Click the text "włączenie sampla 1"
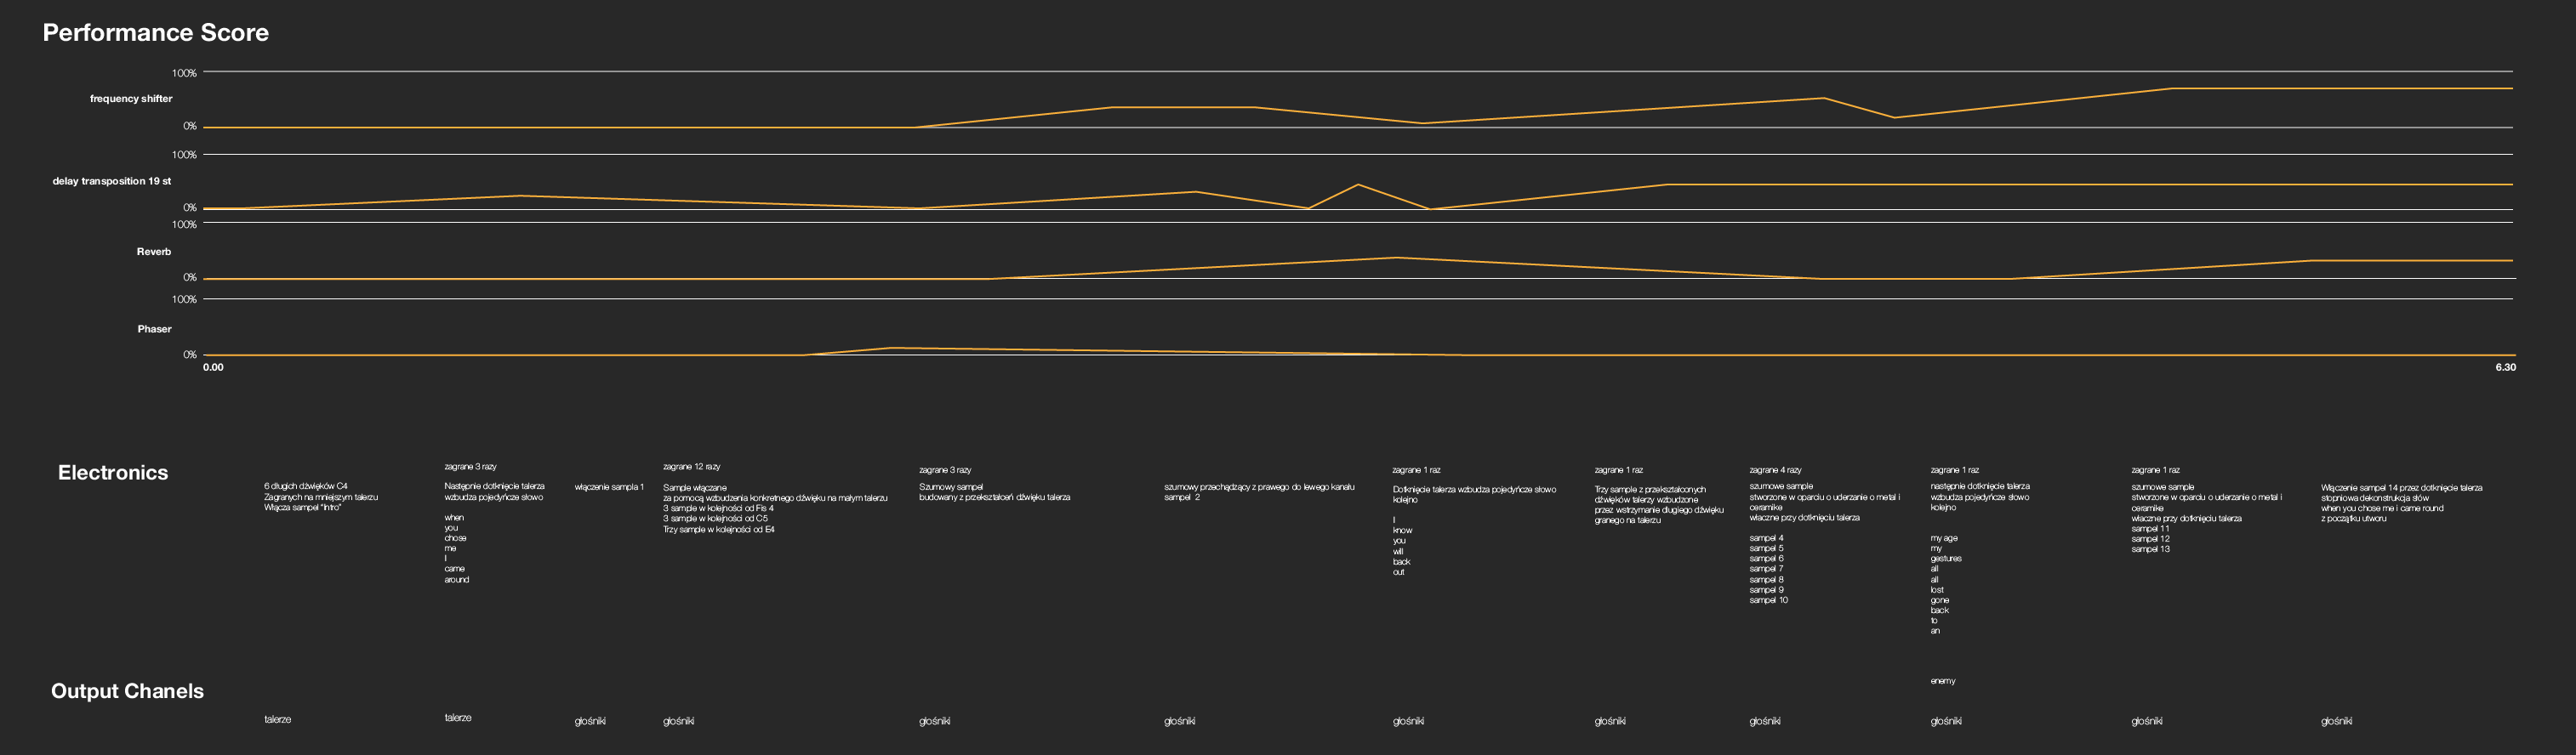This screenshot has height=755, width=2576. point(609,487)
